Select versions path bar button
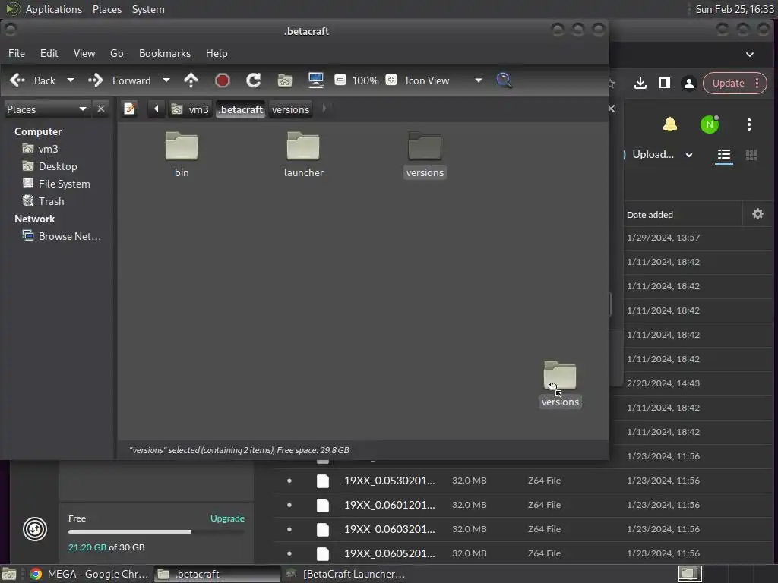 tap(291, 109)
